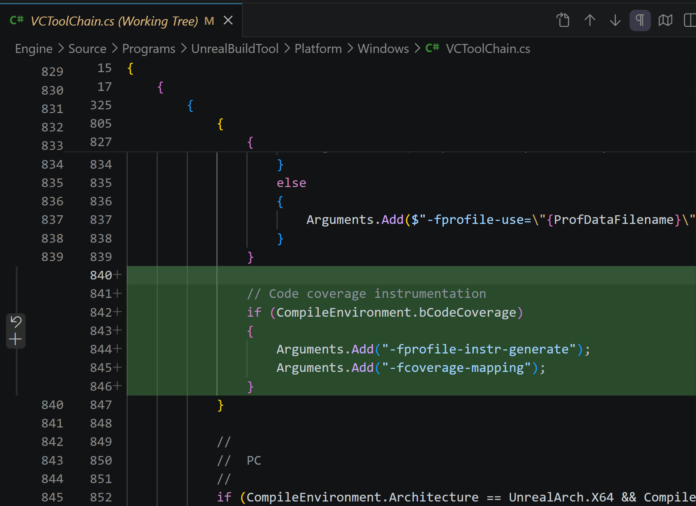This screenshot has height=506, width=696.
Task: Open the Source breadcrumb
Action: pos(87,49)
